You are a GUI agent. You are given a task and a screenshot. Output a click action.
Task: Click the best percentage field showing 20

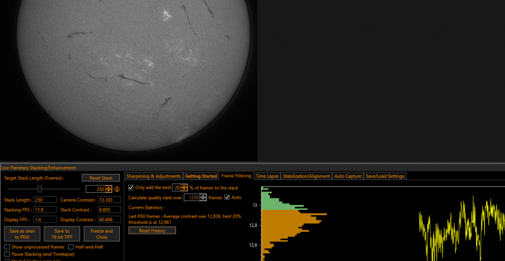coord(177,188)
